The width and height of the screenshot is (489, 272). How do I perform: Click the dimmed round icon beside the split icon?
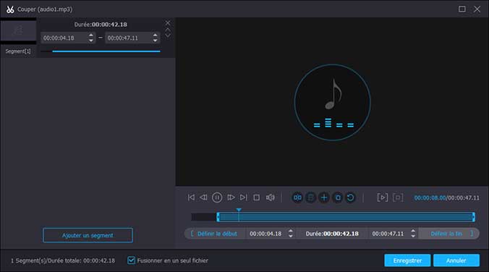[310, 197]
